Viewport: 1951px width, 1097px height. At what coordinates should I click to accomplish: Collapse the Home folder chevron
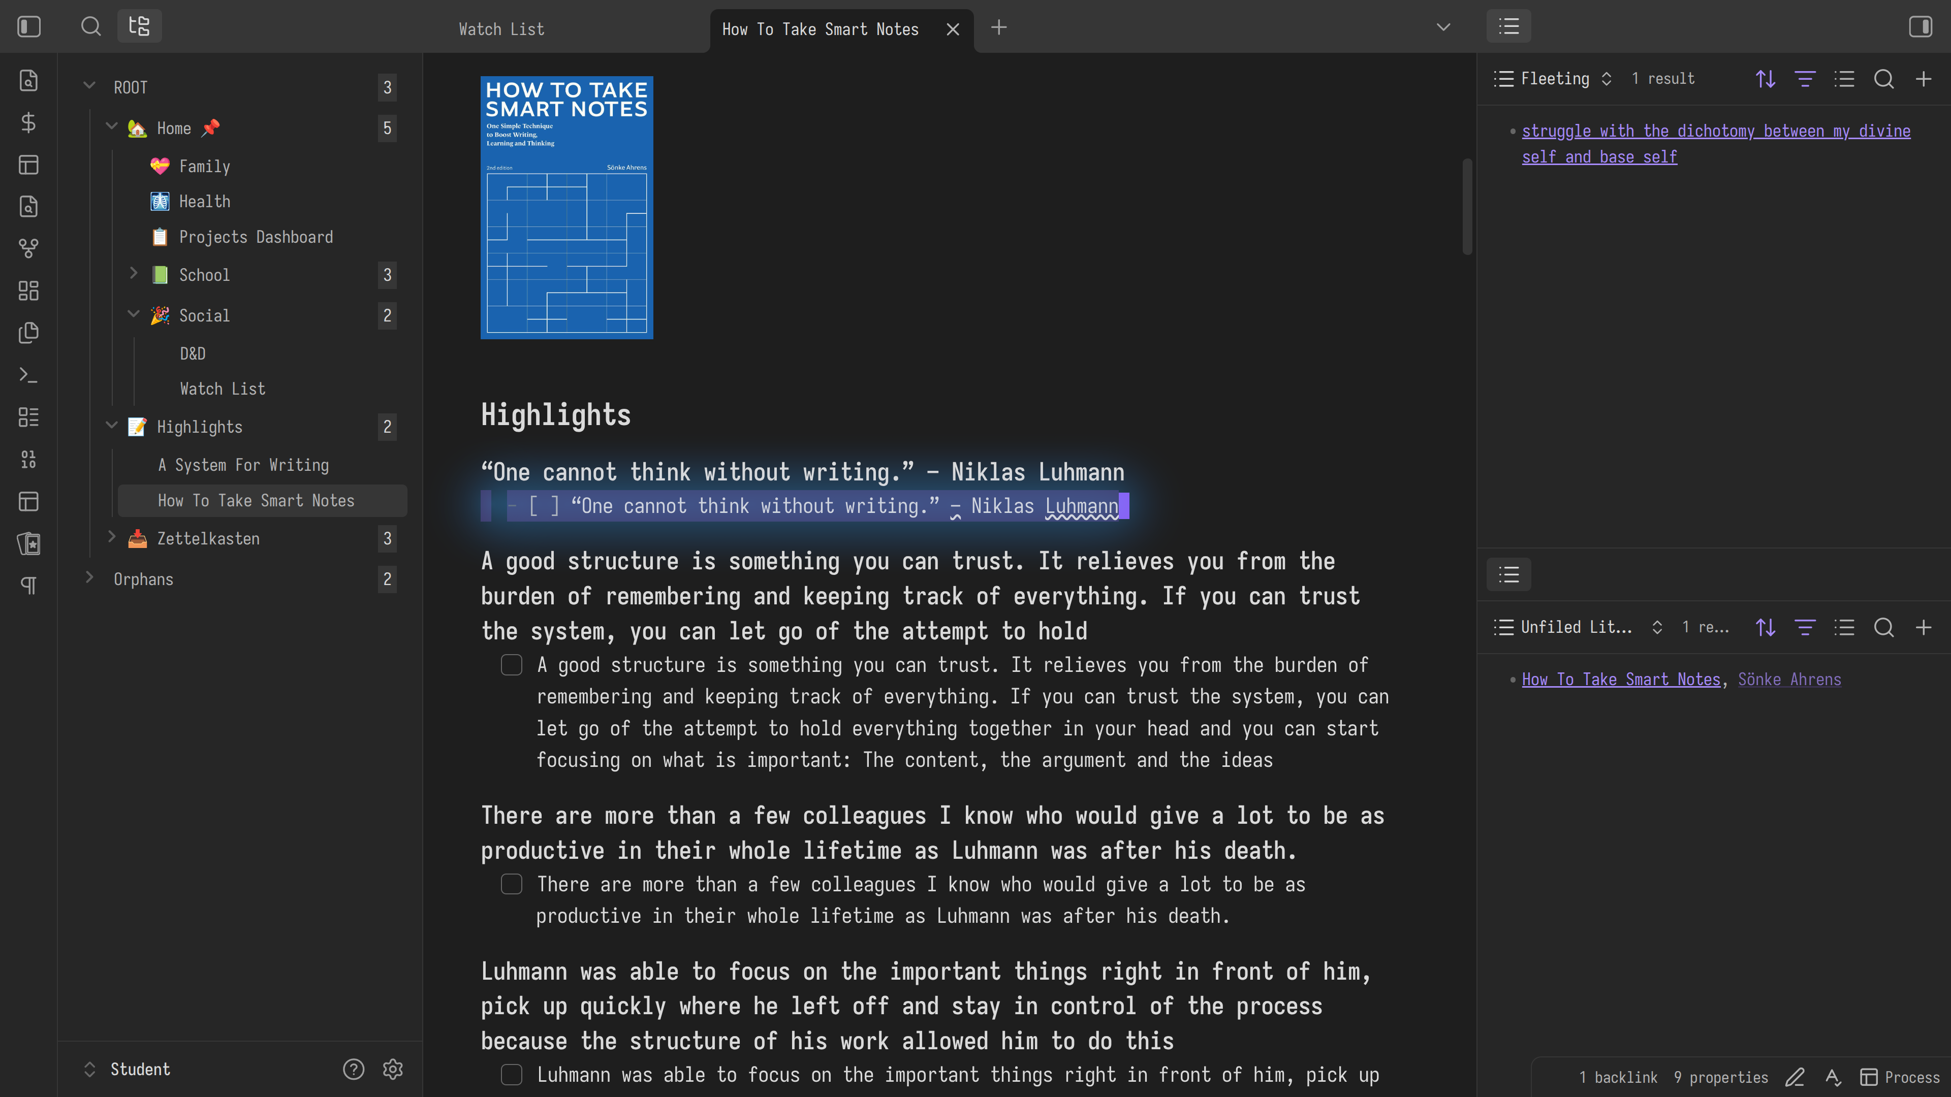(x=111, y=126)
